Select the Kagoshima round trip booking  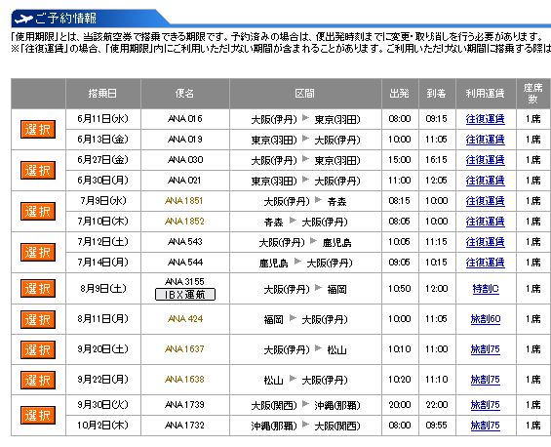(38, 252)
